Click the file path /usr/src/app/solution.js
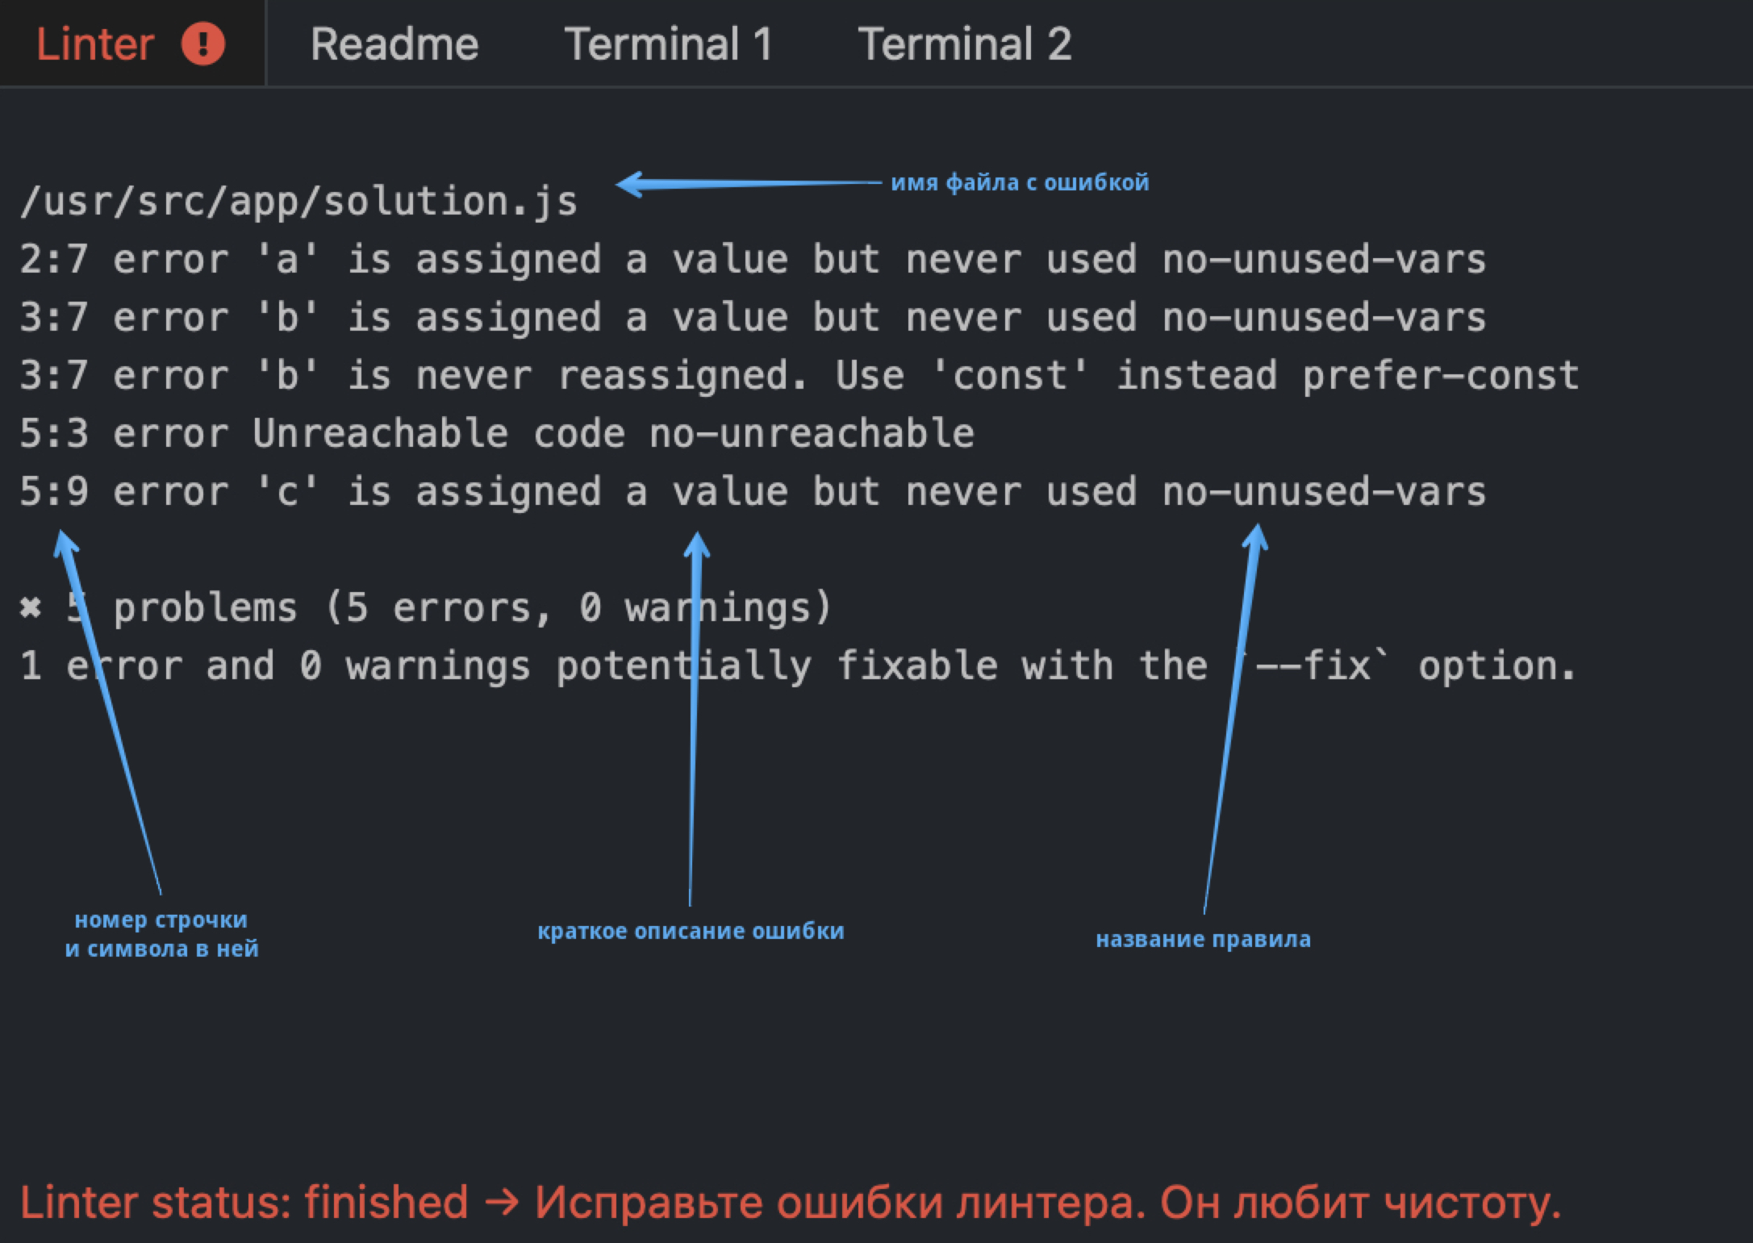Viewport: 1753px width, 1243px height. (x=298, y=202)
